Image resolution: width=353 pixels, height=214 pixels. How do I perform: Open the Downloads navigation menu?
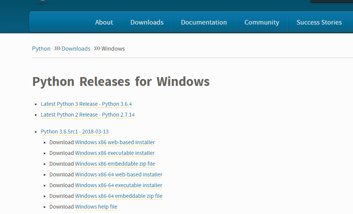[x=147, y=22]
